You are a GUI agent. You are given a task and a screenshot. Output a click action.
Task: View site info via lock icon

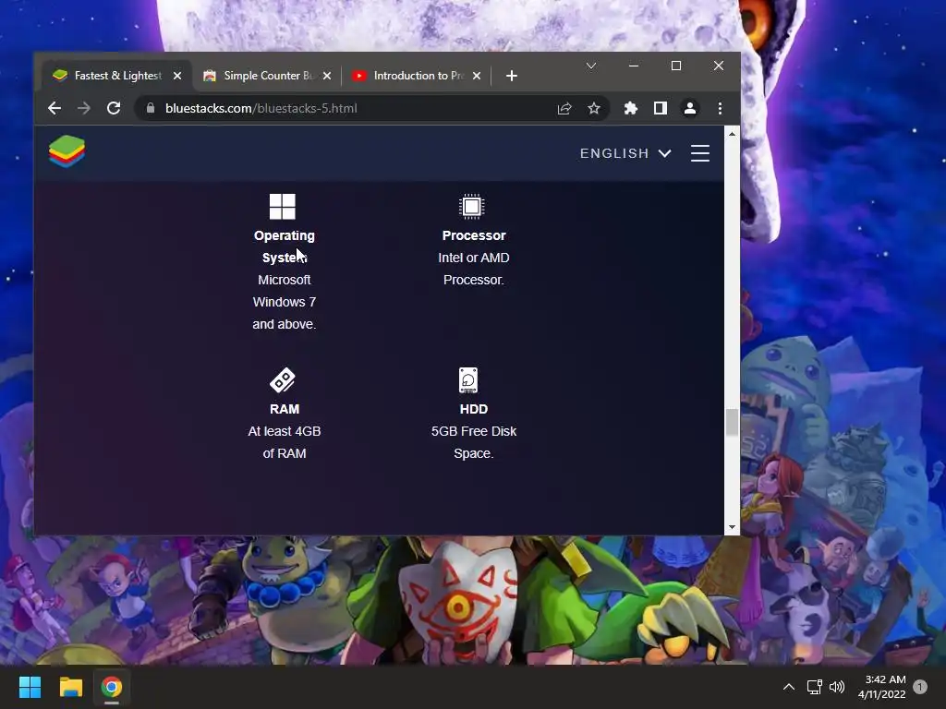(151, 108)
